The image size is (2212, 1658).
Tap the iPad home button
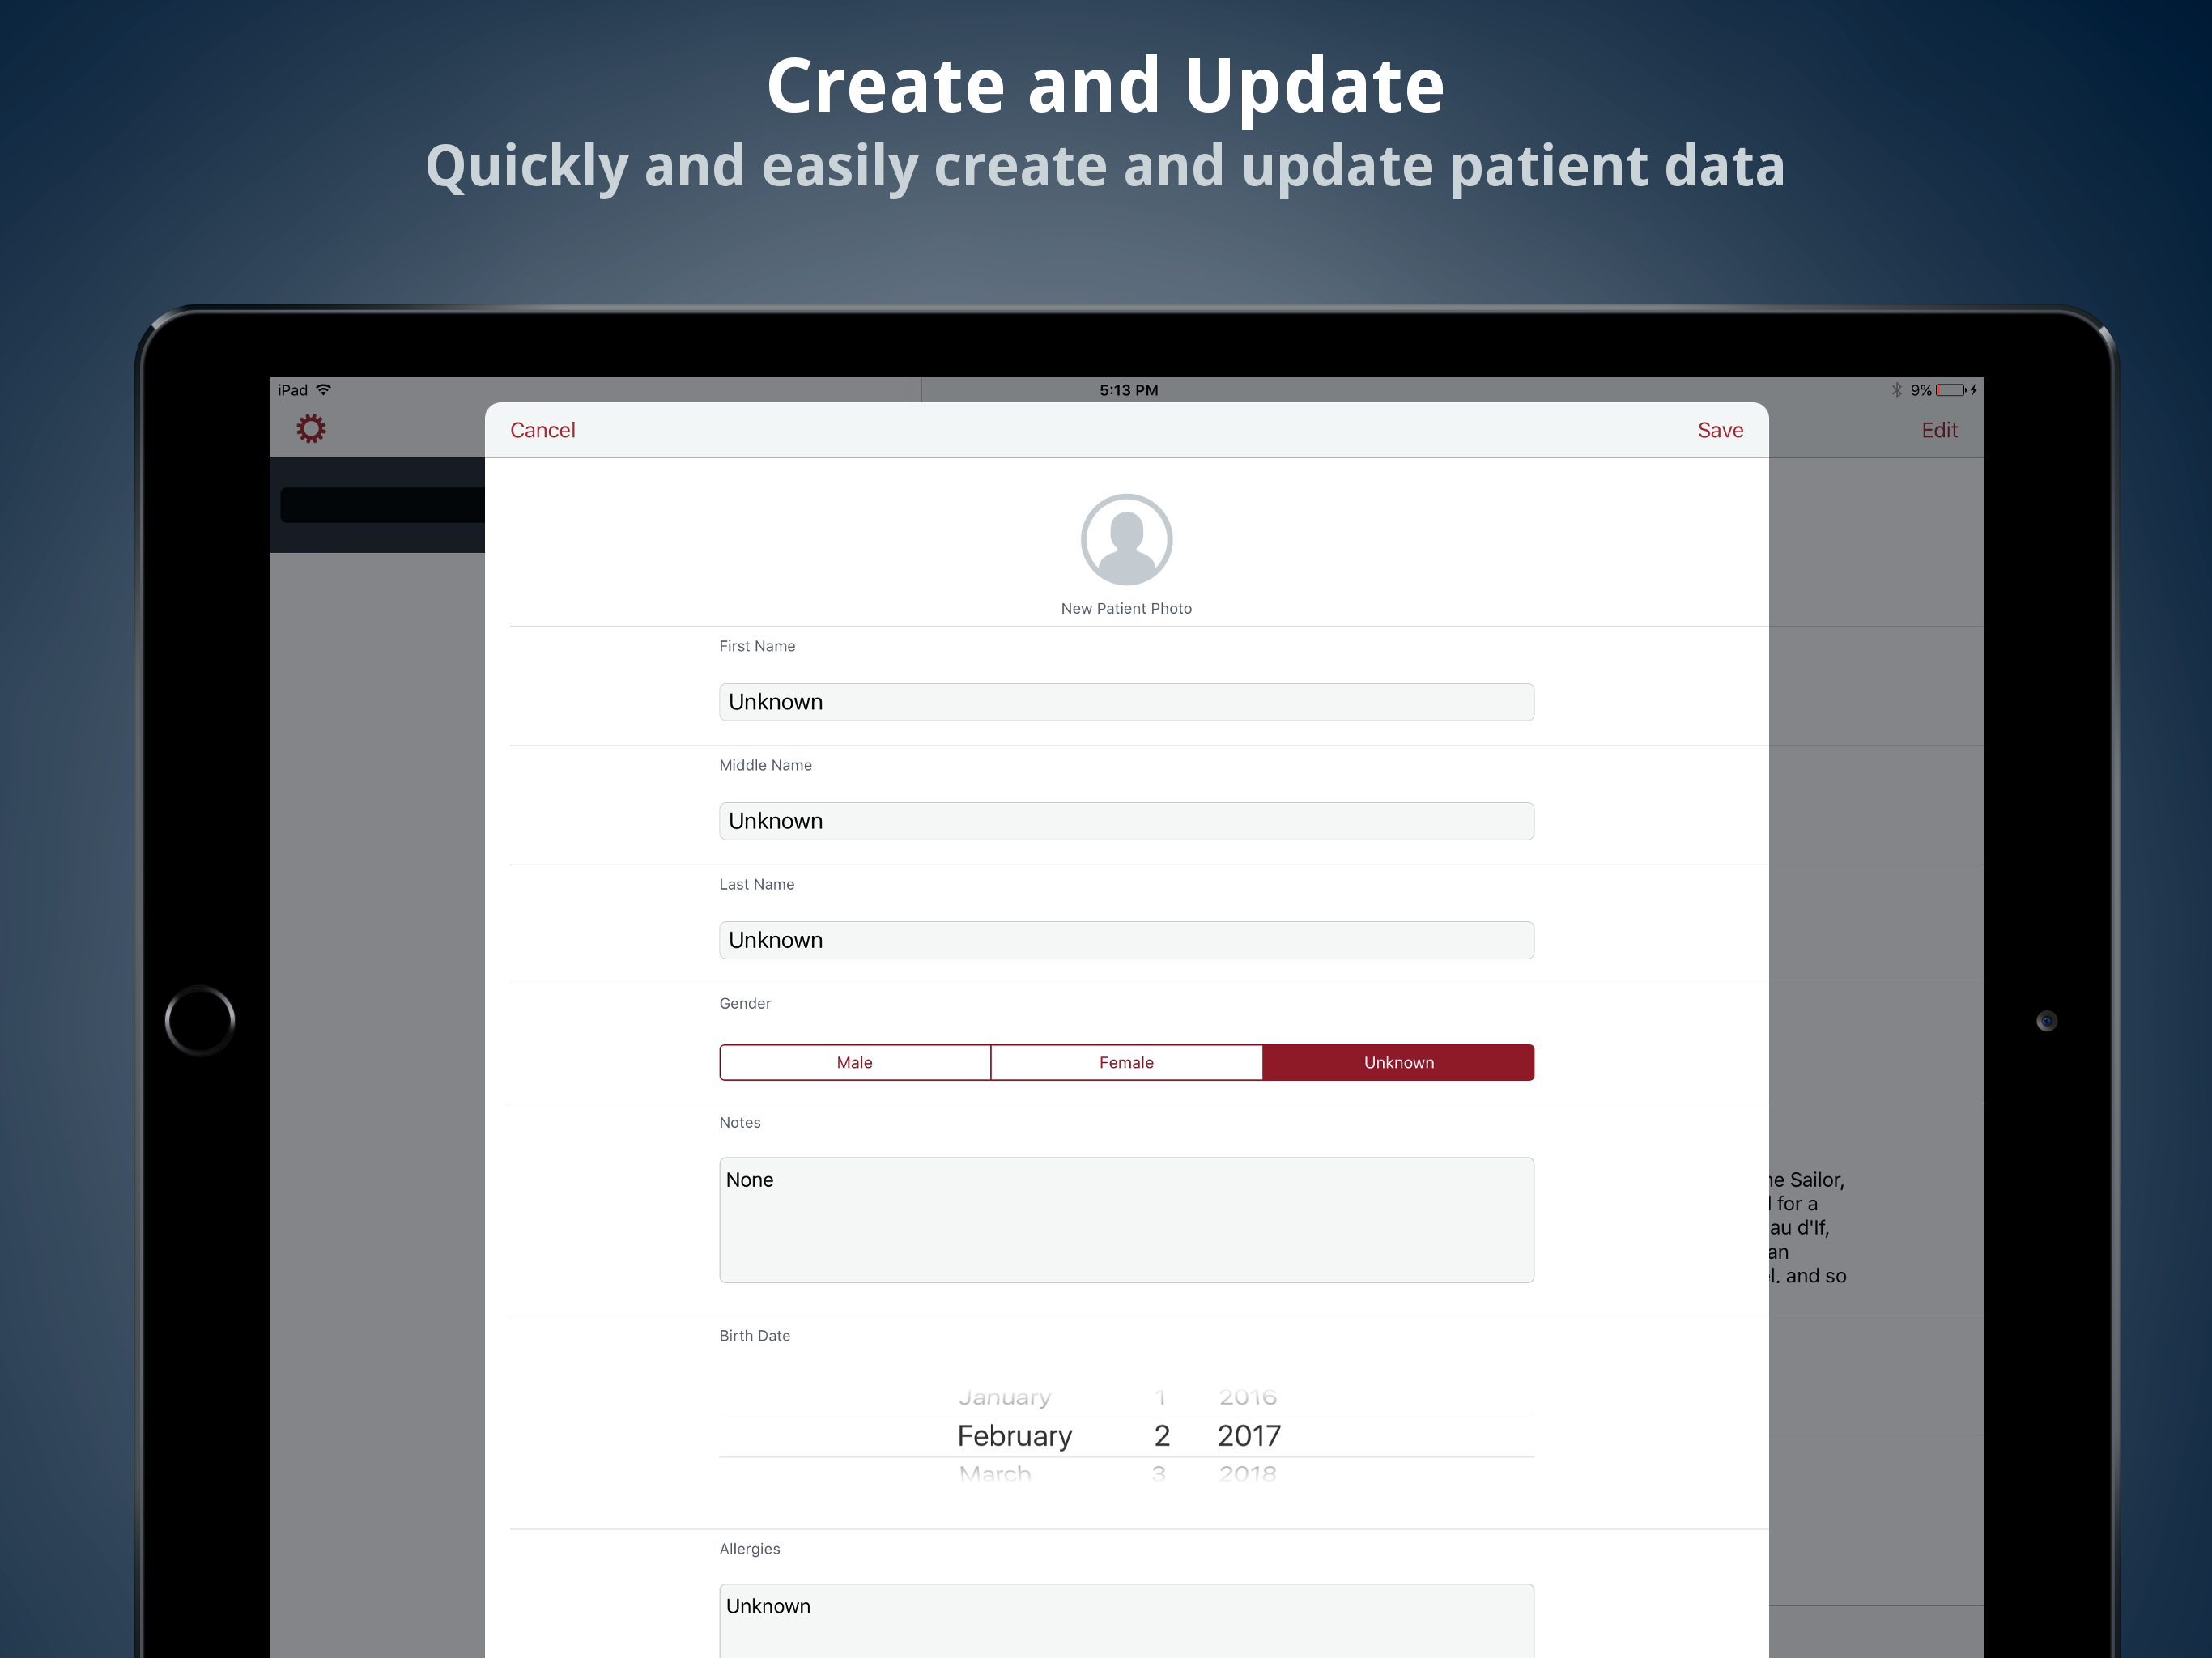[x=200, y=1020]
